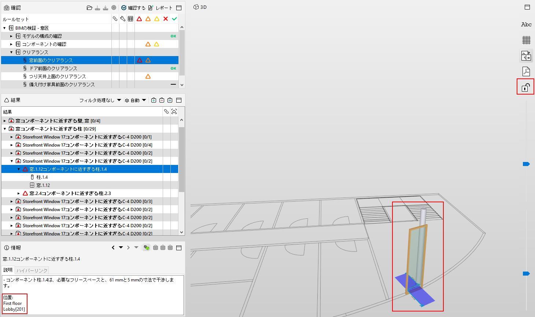This screenshot has width=535, height=317.
Task: Switch to the ハイパーリンク tab
Action: click(x=32, y=270)
